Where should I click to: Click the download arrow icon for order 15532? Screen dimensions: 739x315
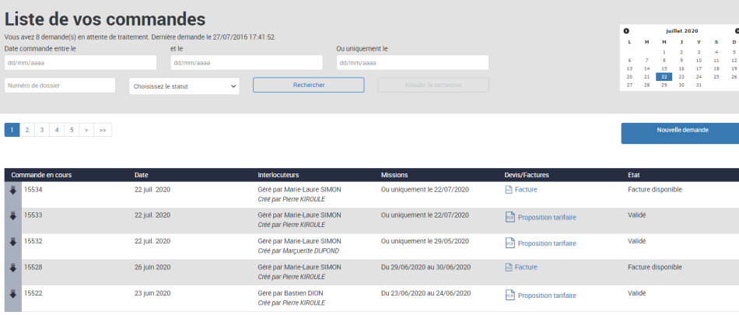click(12, 242)
